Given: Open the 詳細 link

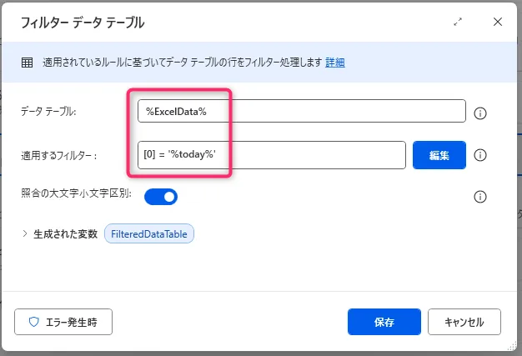Looking at the screenshot, I should tap(335, 63).
